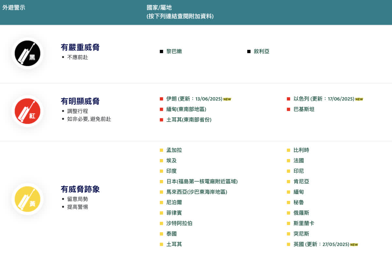Open the 泰國 link
Screen dimensions: 392x254
[171, 234]
